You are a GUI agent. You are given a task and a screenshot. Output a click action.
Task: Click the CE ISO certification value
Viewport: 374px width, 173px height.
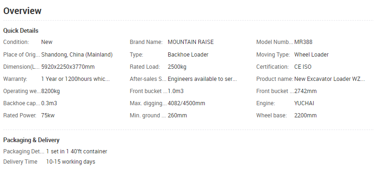303,67
